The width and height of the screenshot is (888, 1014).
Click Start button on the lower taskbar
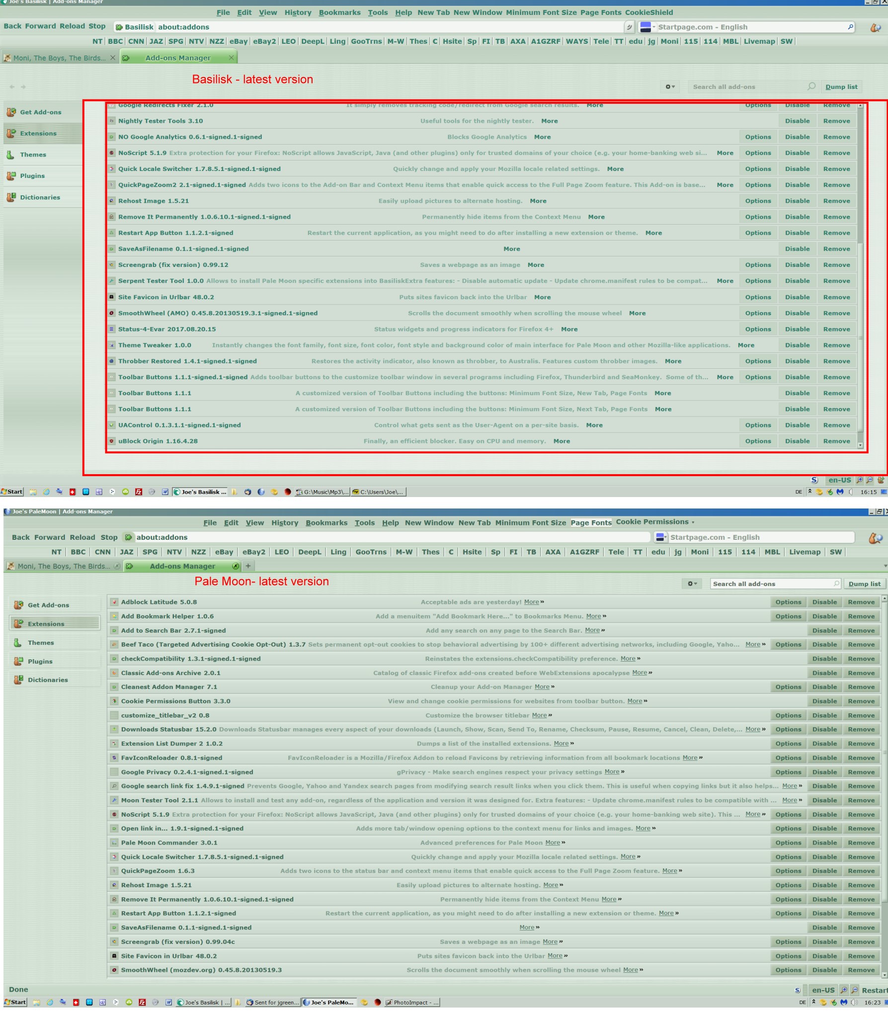15,1002
